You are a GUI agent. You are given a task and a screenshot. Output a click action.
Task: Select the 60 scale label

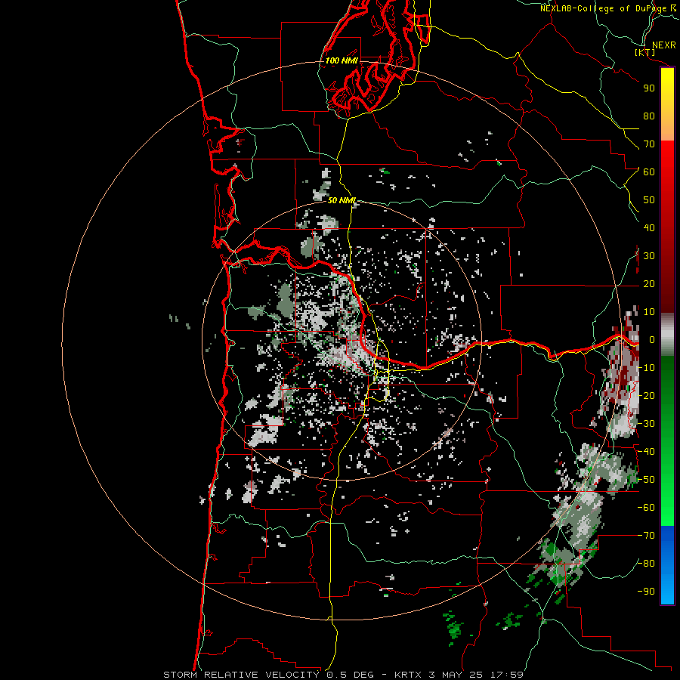click(x=649, y=172)
